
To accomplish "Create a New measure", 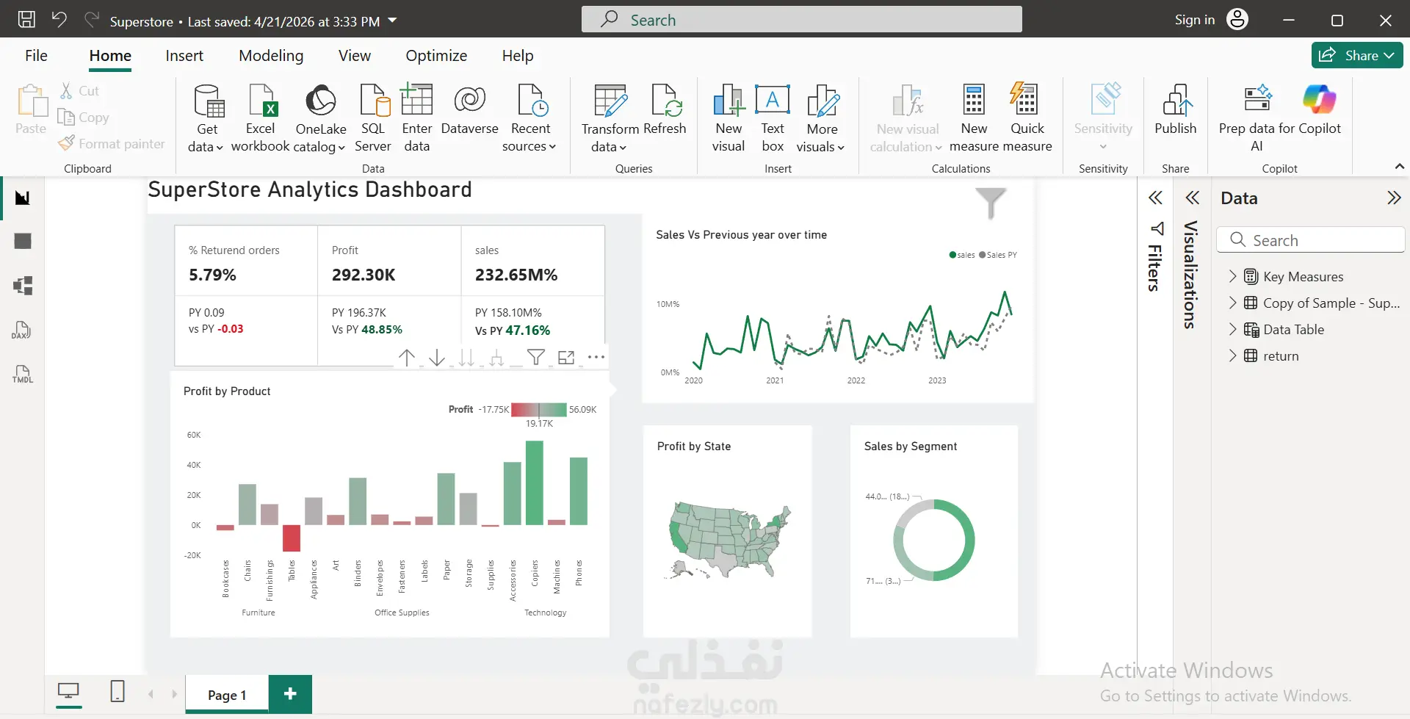I will pos(974,118).
